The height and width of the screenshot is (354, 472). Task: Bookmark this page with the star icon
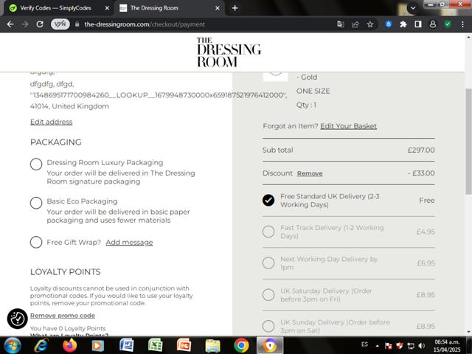[370, 24]
